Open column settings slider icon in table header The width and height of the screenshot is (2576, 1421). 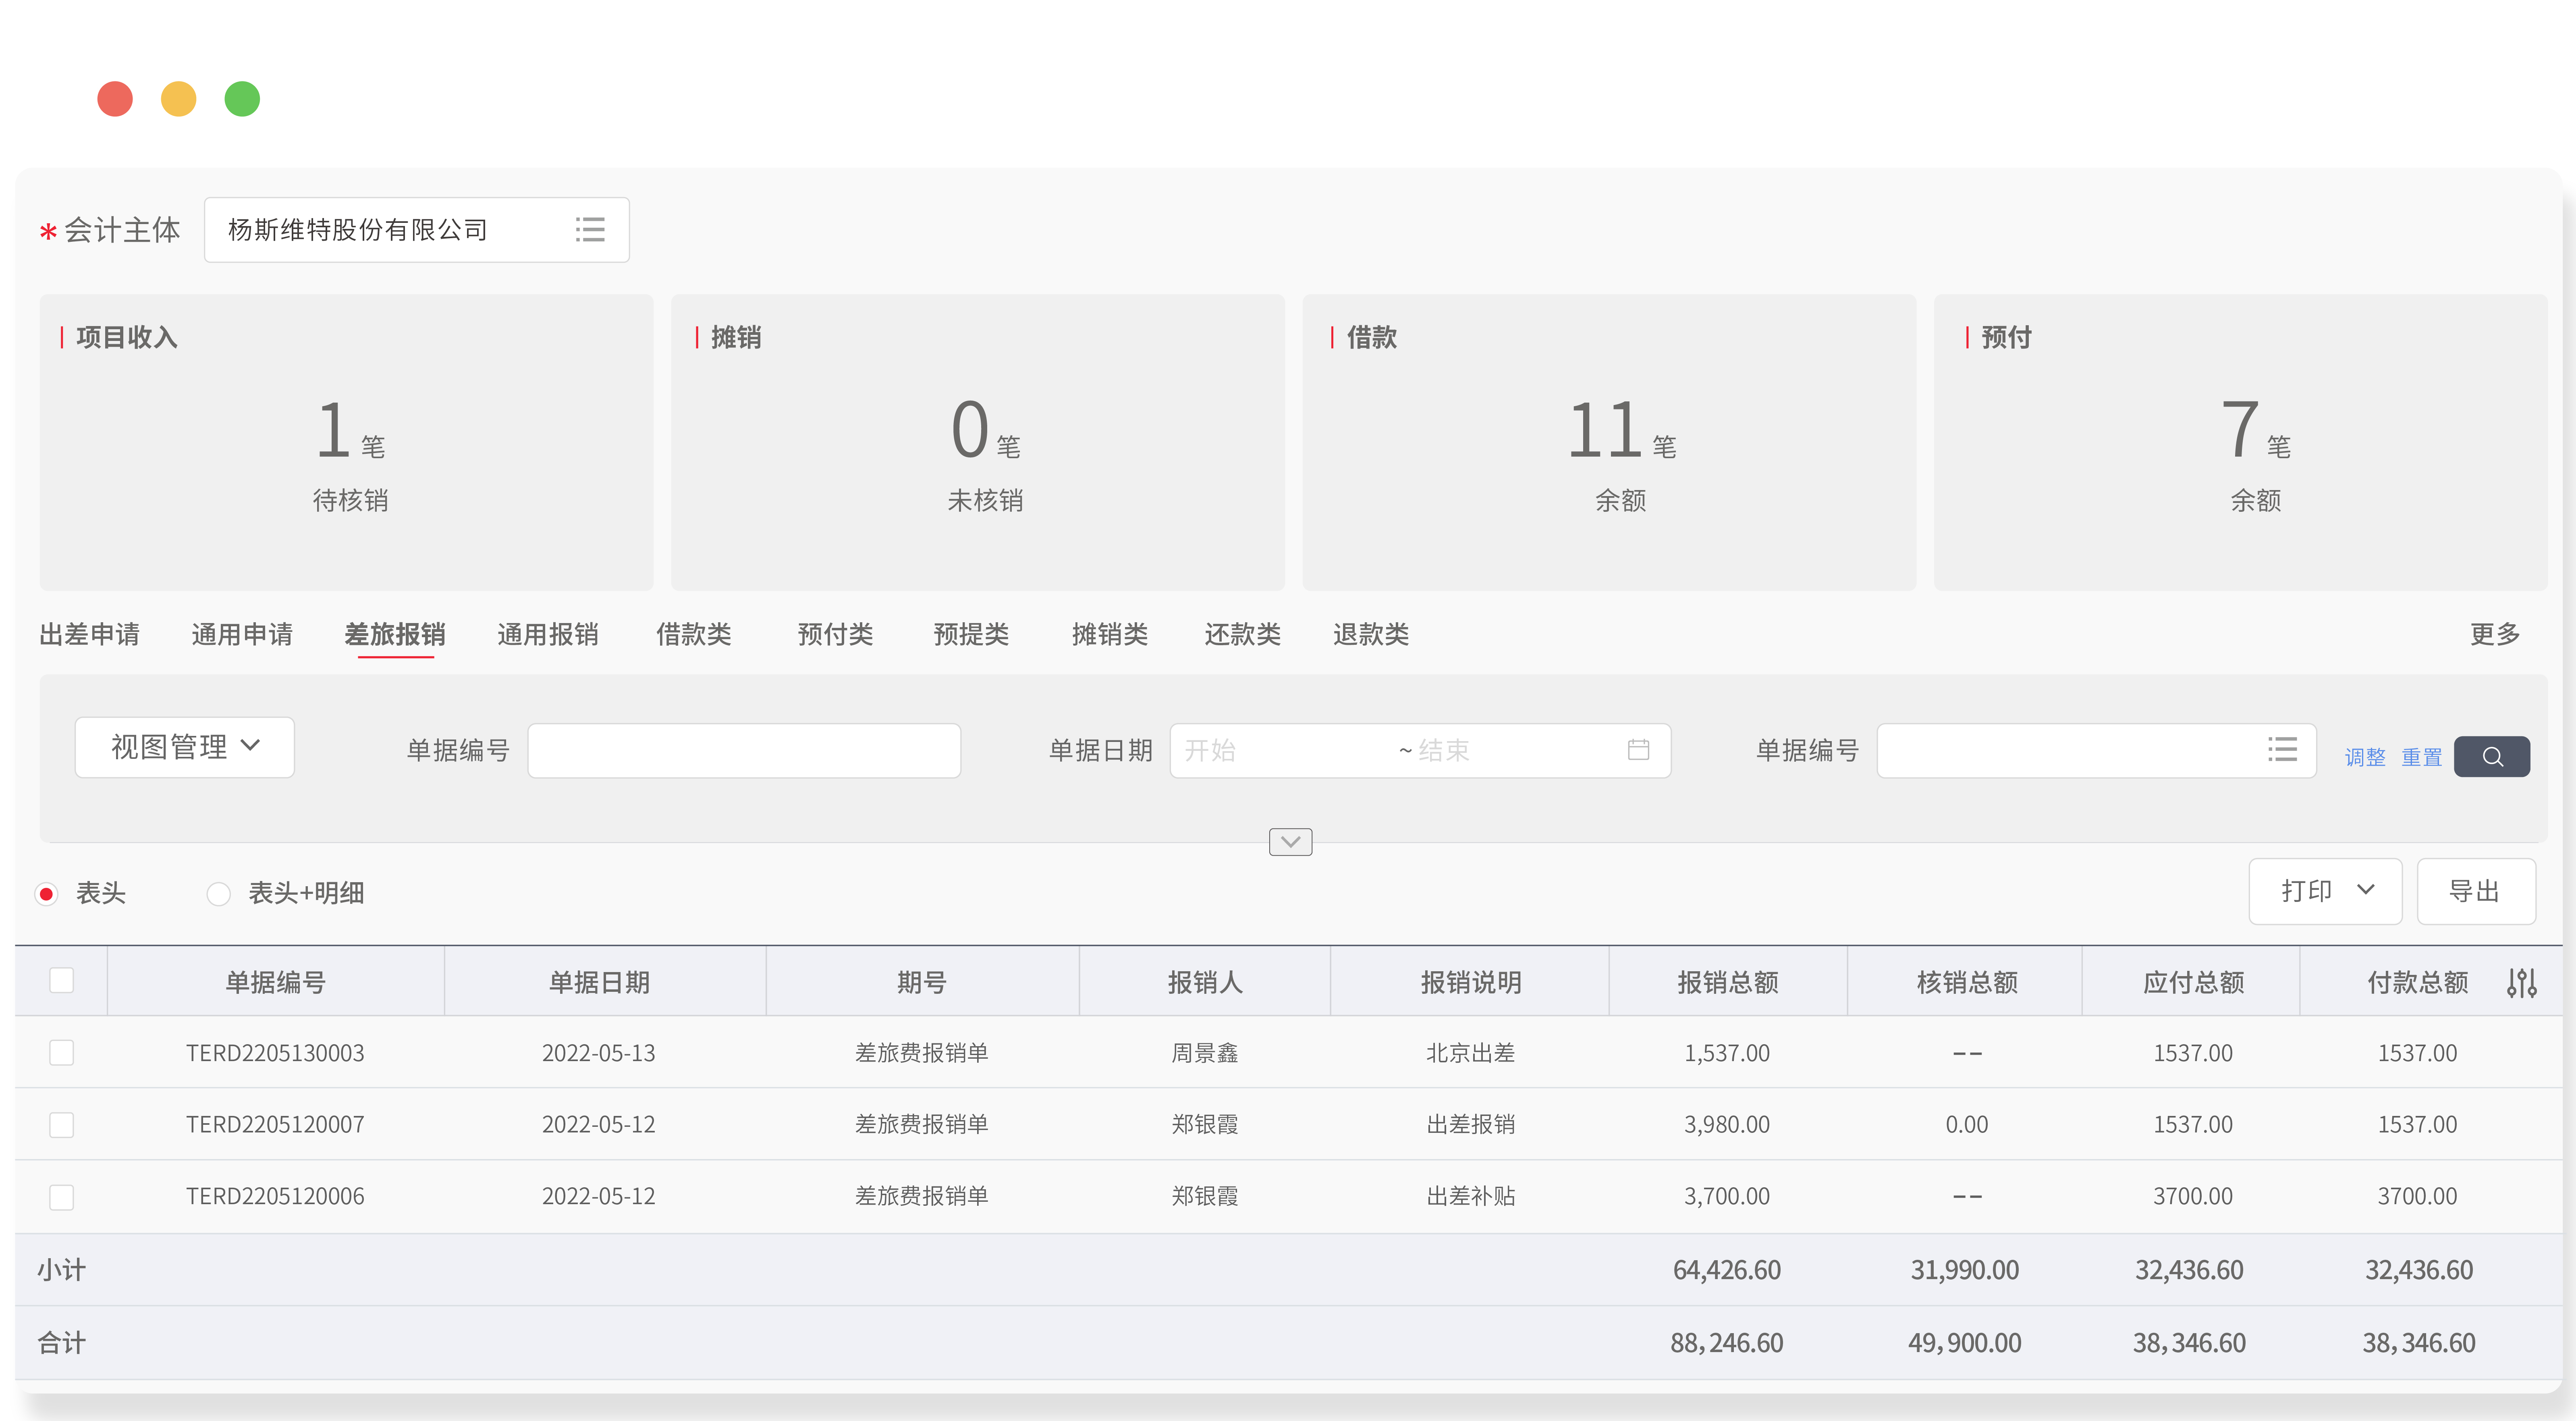click(2521, 982)
